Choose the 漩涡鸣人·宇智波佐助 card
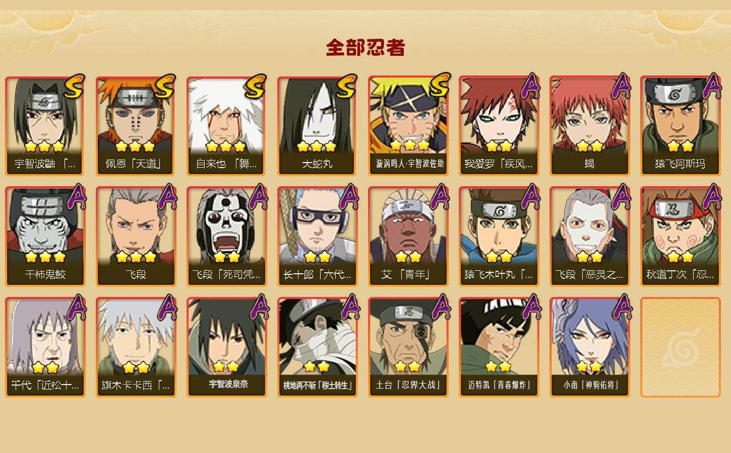 [408, 126]
